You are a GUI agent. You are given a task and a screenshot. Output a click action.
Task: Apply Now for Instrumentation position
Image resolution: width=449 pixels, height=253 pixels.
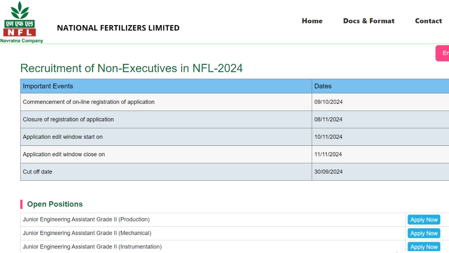coord(424,247)
